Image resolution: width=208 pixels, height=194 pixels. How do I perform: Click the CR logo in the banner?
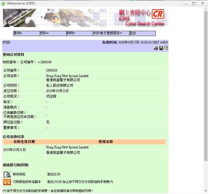coord(158,14)
